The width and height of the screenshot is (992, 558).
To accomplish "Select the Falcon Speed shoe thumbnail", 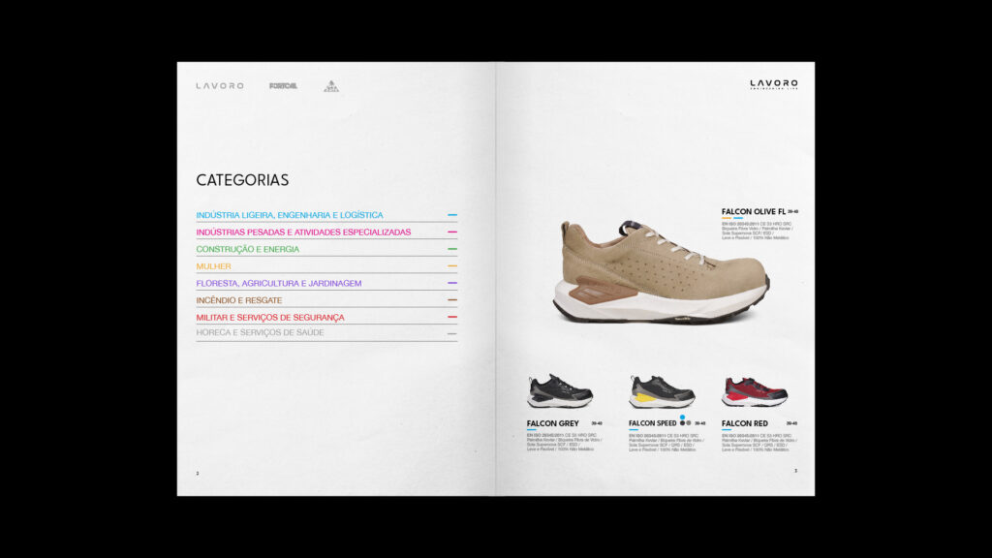I will click(662, 391).
